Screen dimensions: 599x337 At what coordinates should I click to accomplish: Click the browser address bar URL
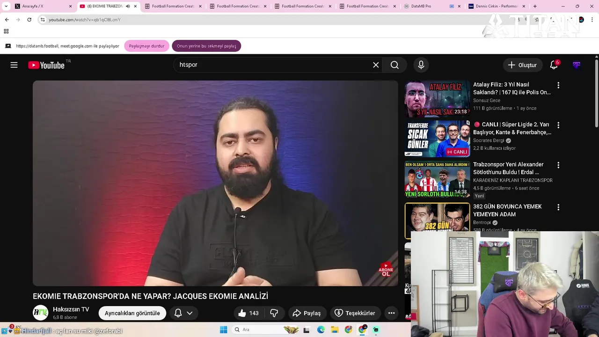click(x=85, y=20)
